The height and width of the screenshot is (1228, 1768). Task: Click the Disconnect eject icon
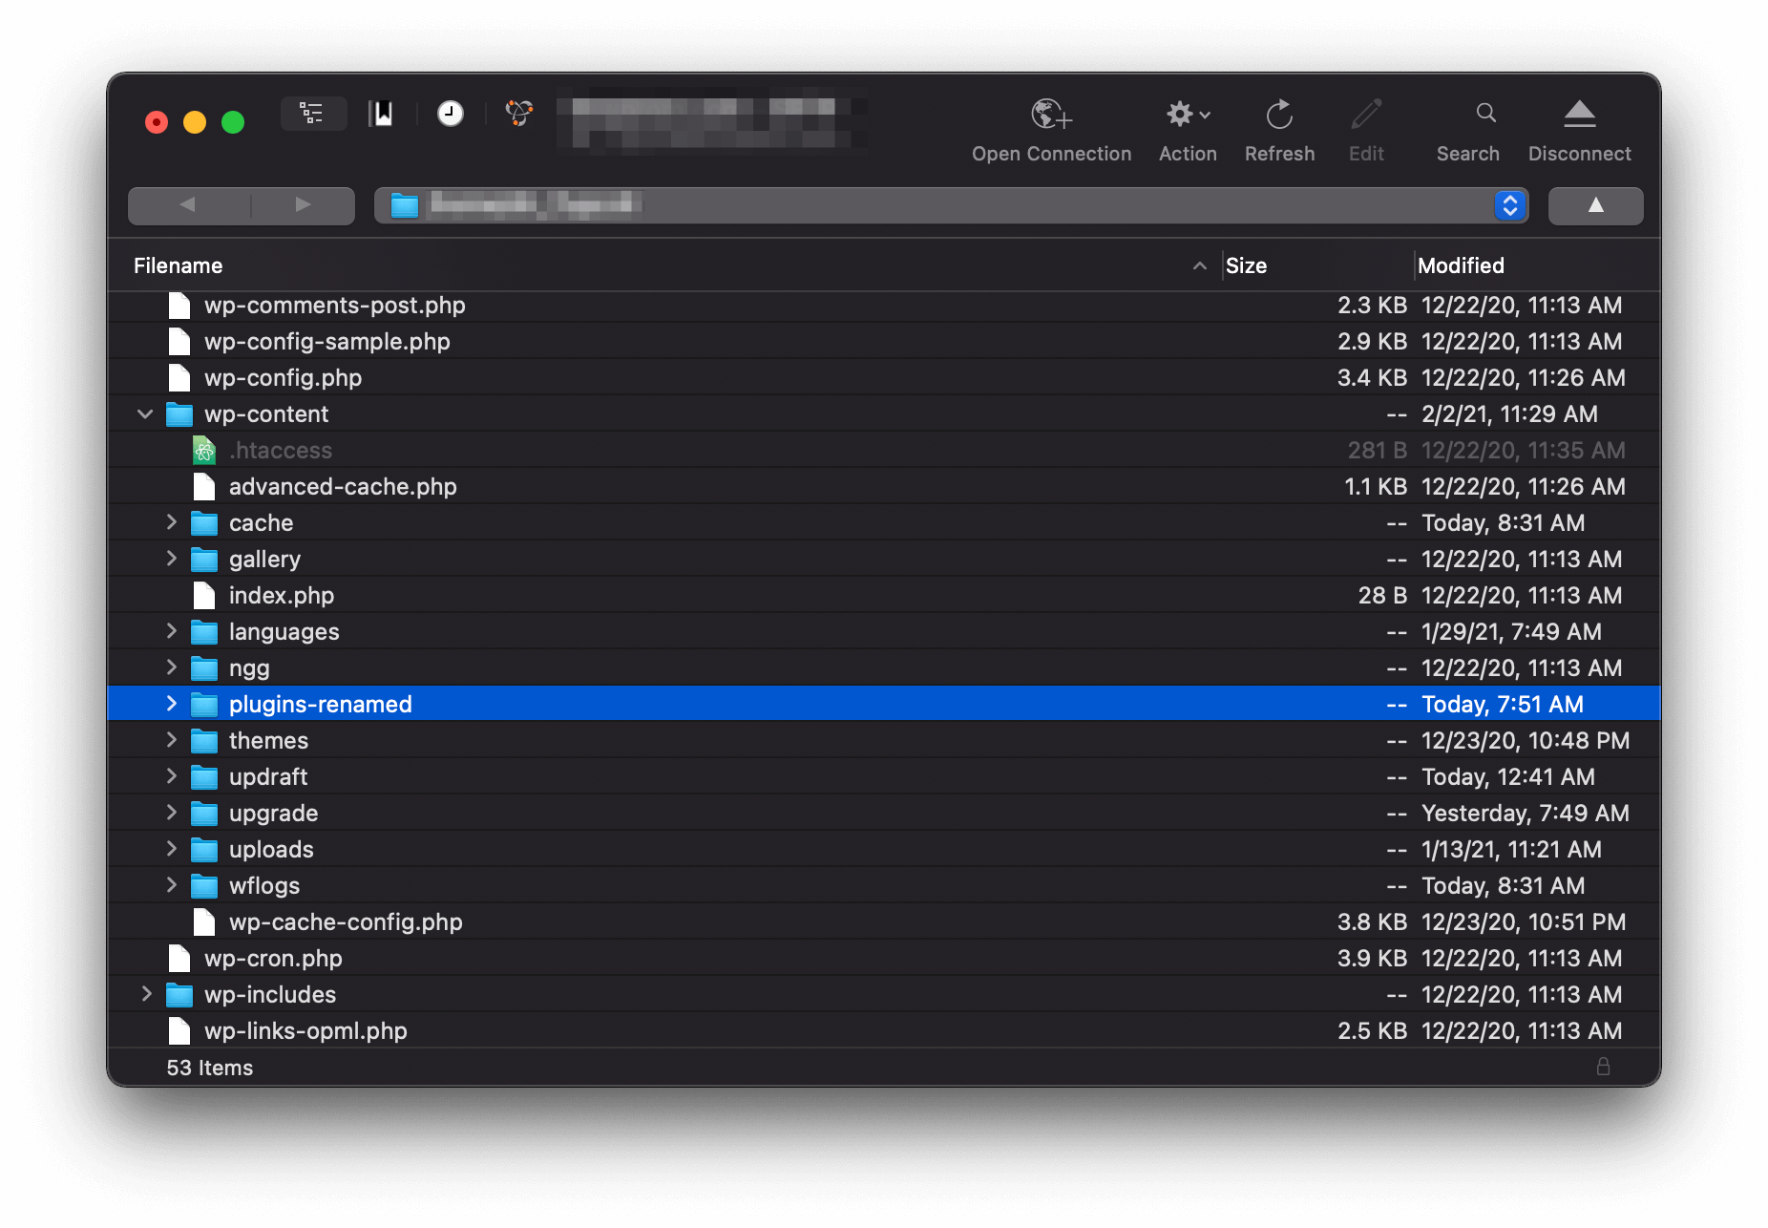1579,115
